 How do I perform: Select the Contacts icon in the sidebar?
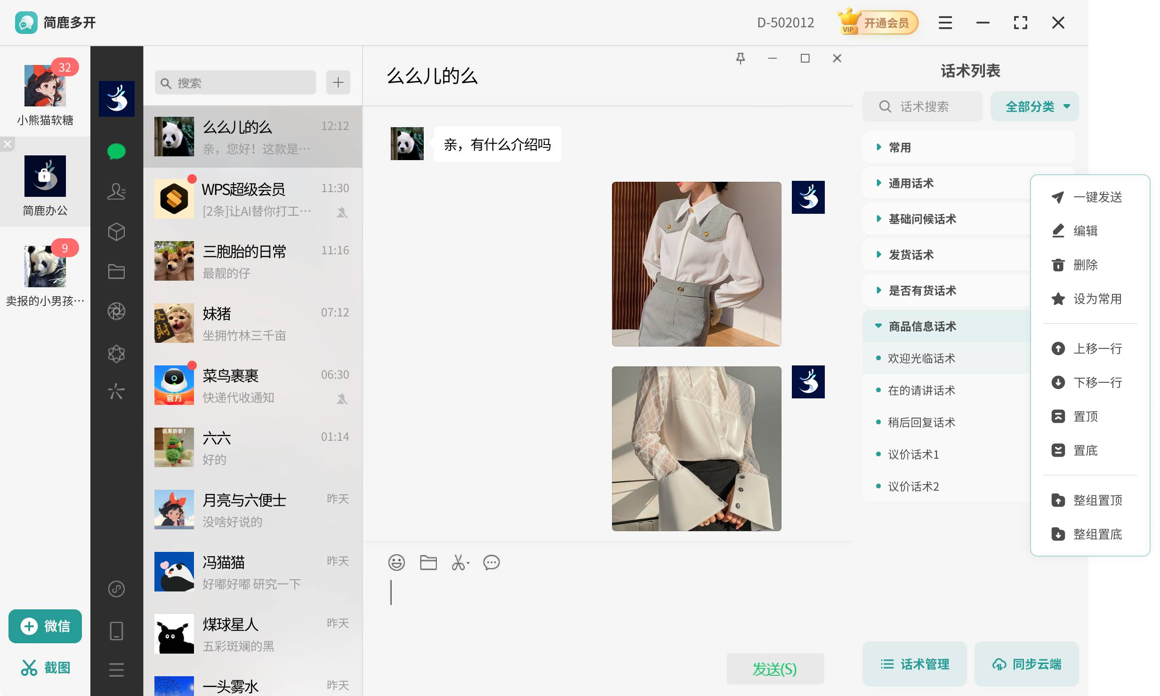click(116, 191)
